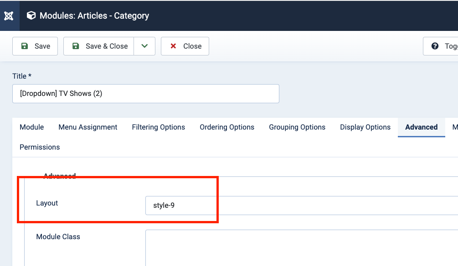Screen dimensions: 458x266
Task: Focus the Module Class text area
Action: 301,248
